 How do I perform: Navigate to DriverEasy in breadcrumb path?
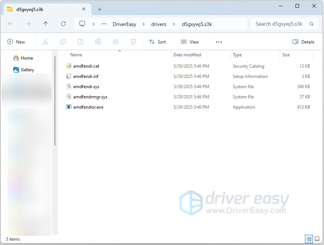pos(124,24)
